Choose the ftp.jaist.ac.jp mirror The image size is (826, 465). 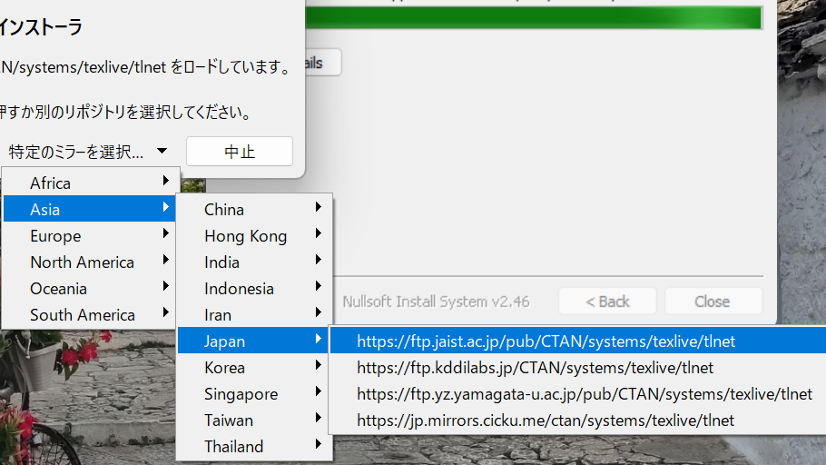coord(546,341)
